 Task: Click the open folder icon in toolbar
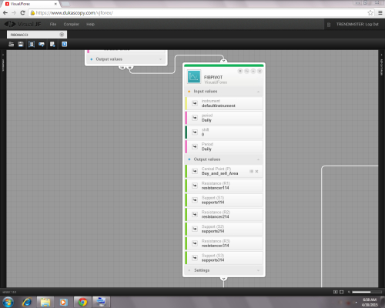coord(11,44)
